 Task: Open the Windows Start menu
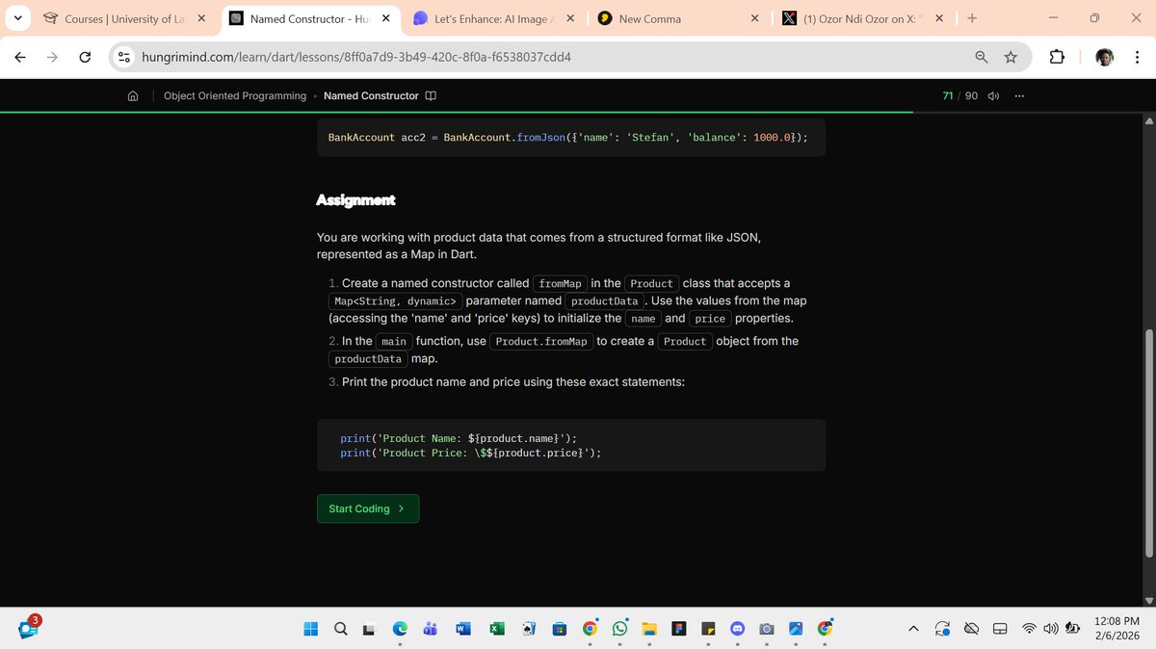(x=311, y=629)
